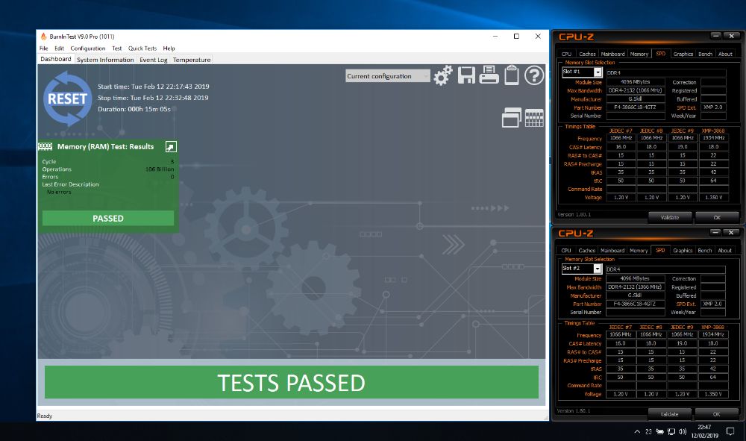746x441 pixels.
Task: Select Bench tab in bottom CPU-Z window
Action: coord(705,250)
